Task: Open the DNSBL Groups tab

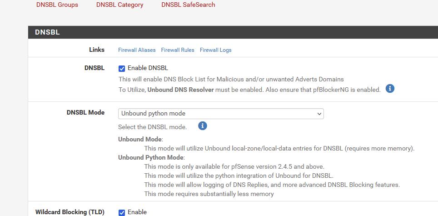Action: (x=57, y=5)
